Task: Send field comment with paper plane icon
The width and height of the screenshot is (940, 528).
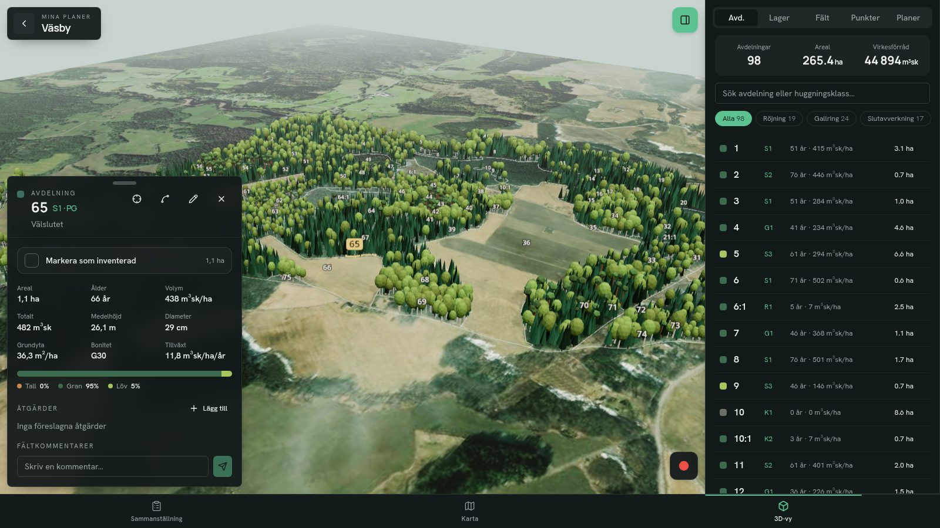Action: pyautogui.click(x=223, y=466)
